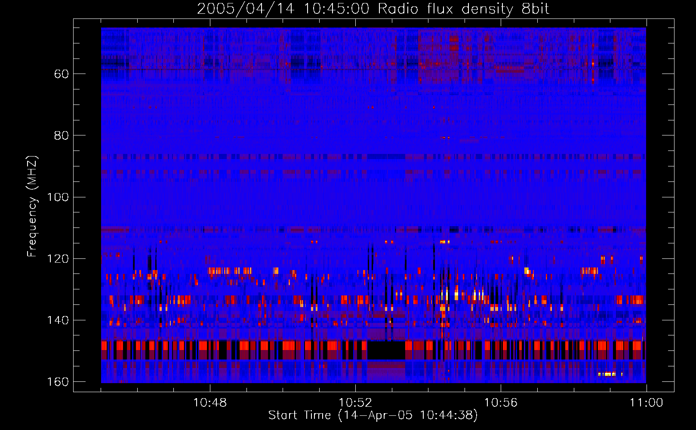696x430 pixels.
Task: Click the 11:00 time tick label
Action: [646, 403]
